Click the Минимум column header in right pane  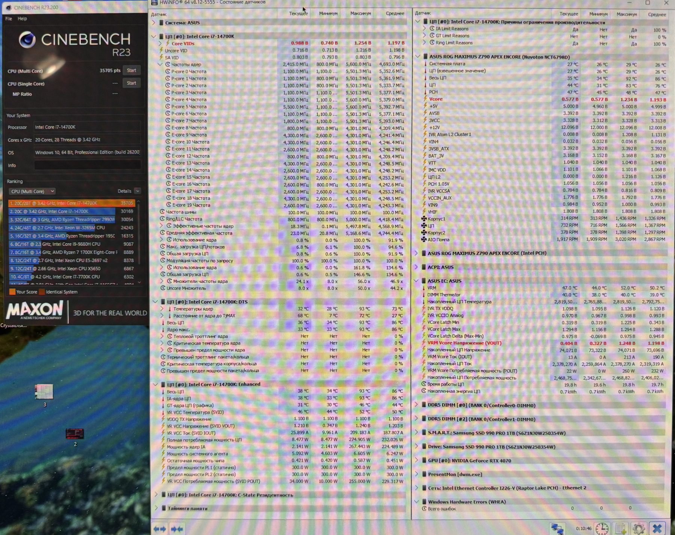598,14
